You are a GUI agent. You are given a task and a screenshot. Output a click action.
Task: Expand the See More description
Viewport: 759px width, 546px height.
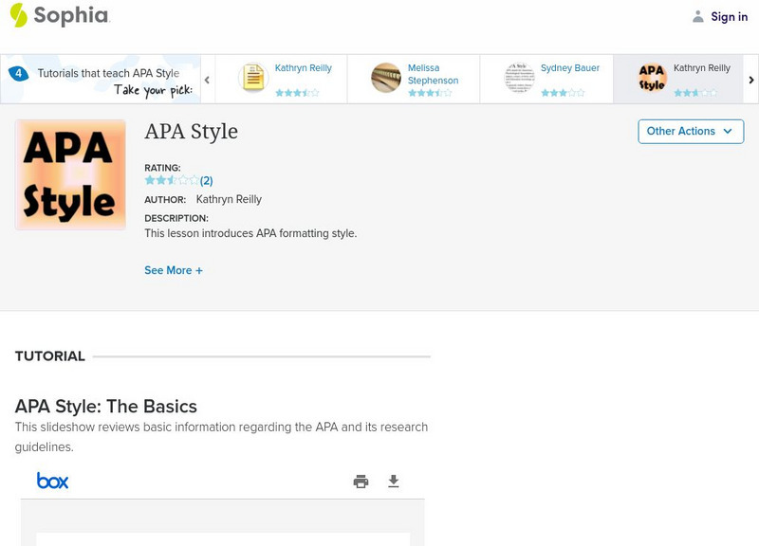[x=174, y=270]
